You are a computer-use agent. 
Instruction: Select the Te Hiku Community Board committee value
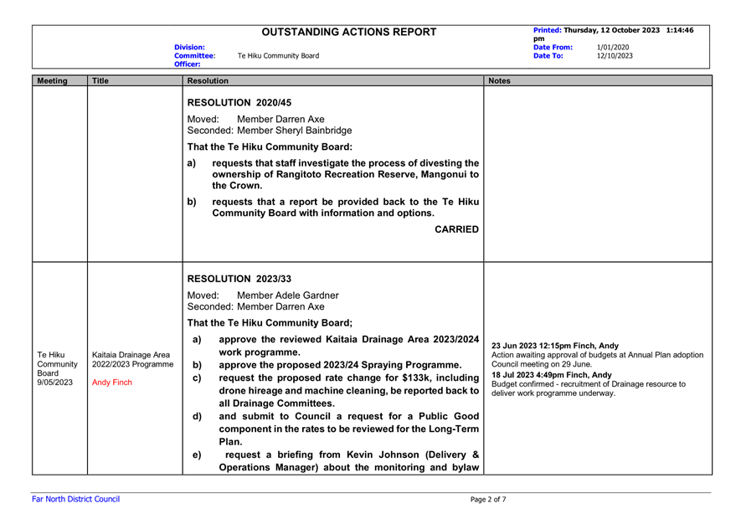point(278,56)
